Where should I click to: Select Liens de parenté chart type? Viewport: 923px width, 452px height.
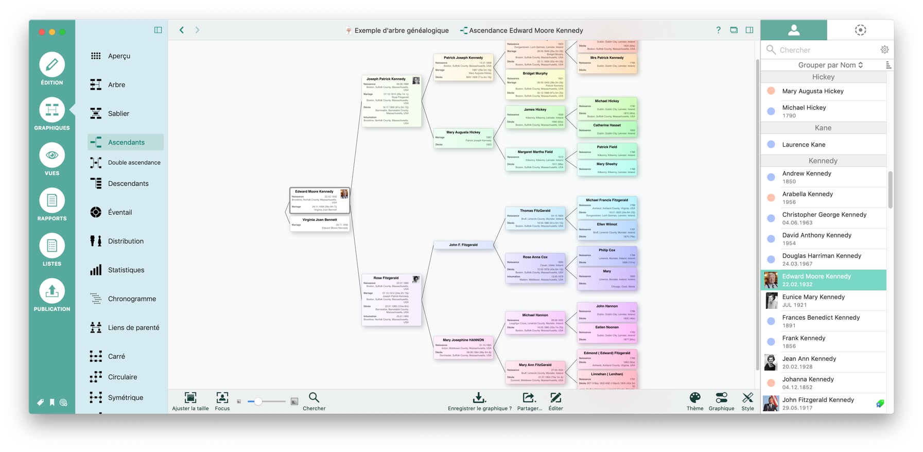click(126, 327)
